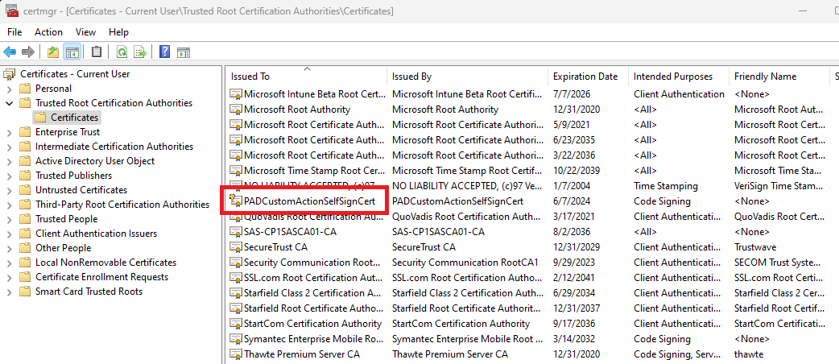The height and width of the screenshot is (364, 839).
Task: Click the thawte friendly name cell
Action: click(749, 354)
